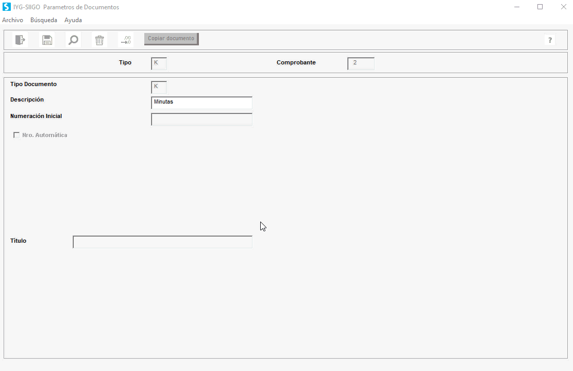Click the SIIGO app icon in the title bar
Image resolution: width=573 pixels, height=371 pixels.
pos(7,7)
